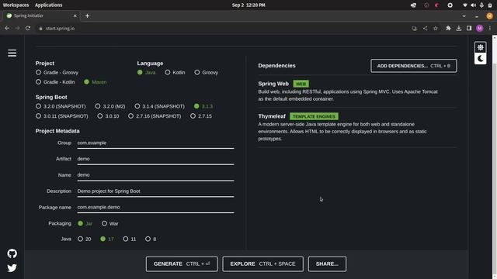Screen dimensions: 497x279
Task: Click the install app icon in address bar
Action: pyautogui.click(x=414, y=28)
